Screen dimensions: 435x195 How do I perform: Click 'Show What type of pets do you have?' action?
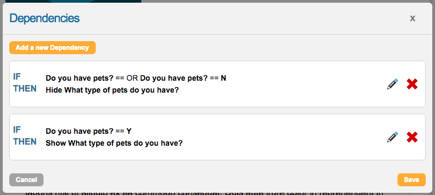[x=114, y=144]
